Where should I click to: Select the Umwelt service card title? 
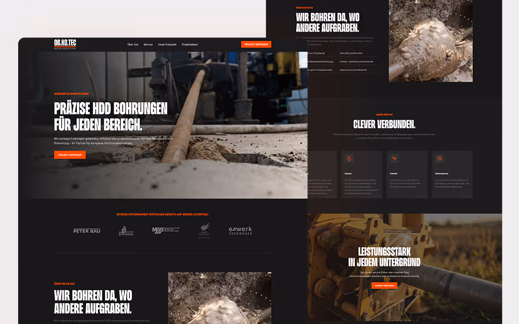pyautogui.click(x=393, y=174)
